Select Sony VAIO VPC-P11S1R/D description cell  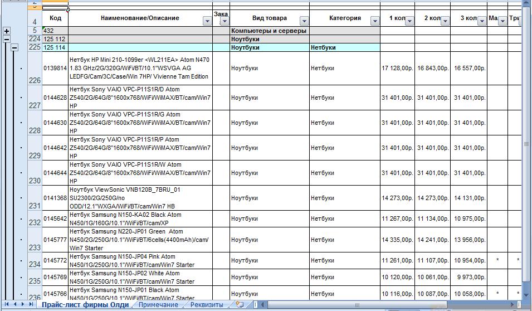140,98
